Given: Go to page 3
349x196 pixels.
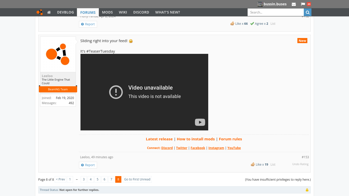Looking at the screenshot, I should [84, 179].
